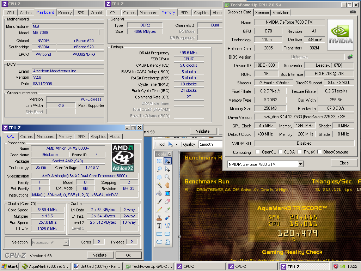The width and height of the screenshot is (361, 271).
Task: Open About tab in front CPU-Z window
Action: [115, 137]
